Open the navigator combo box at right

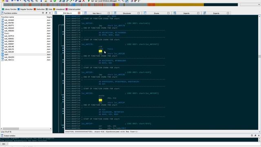click(x=250, y=4)
